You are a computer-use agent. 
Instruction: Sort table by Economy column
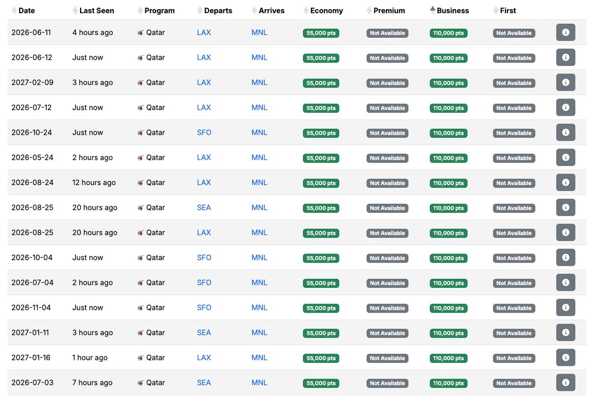coord(323,11)
